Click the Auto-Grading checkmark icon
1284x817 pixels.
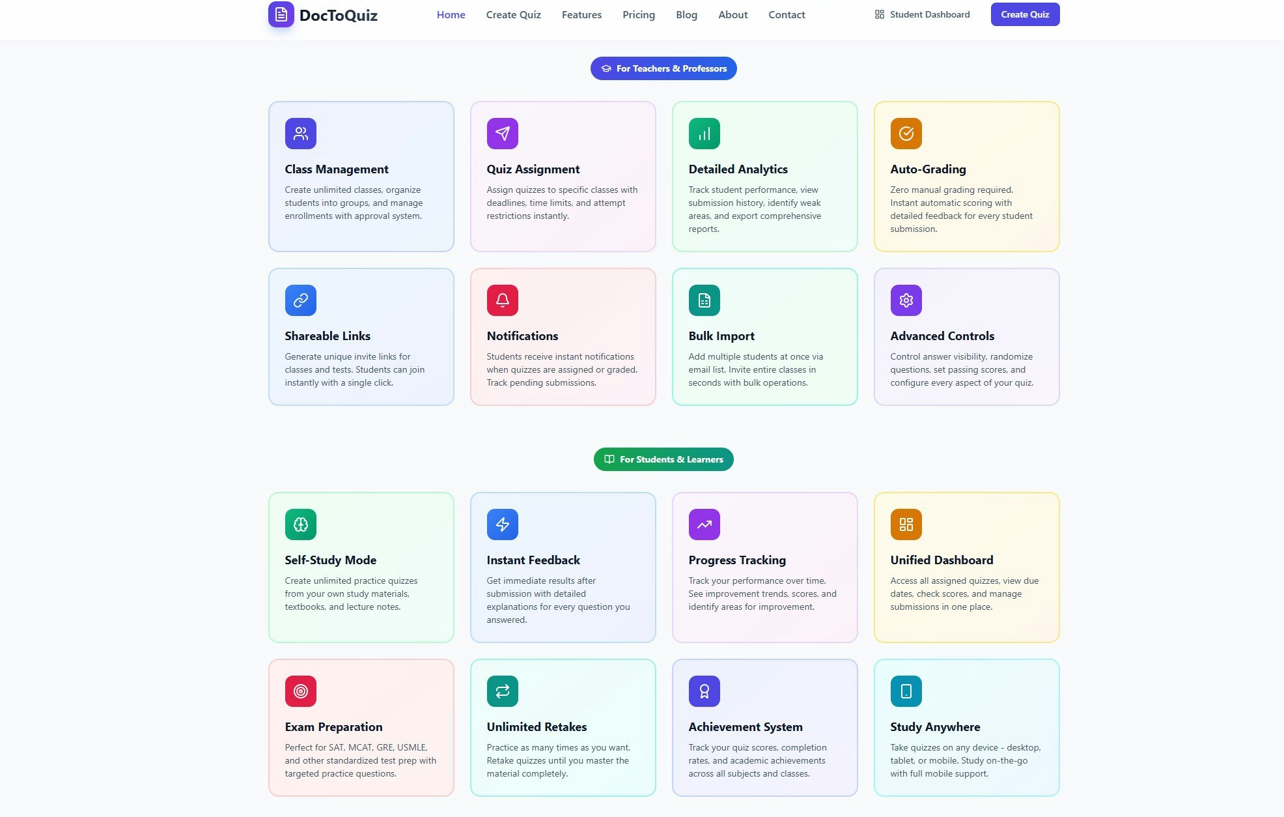[906, 133]
